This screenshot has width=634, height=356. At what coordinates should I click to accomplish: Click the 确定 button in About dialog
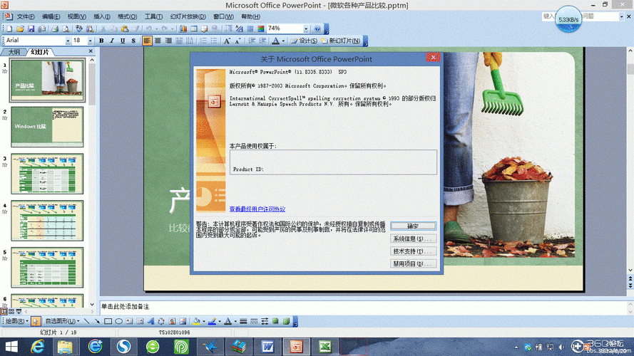tap(413, 226)
